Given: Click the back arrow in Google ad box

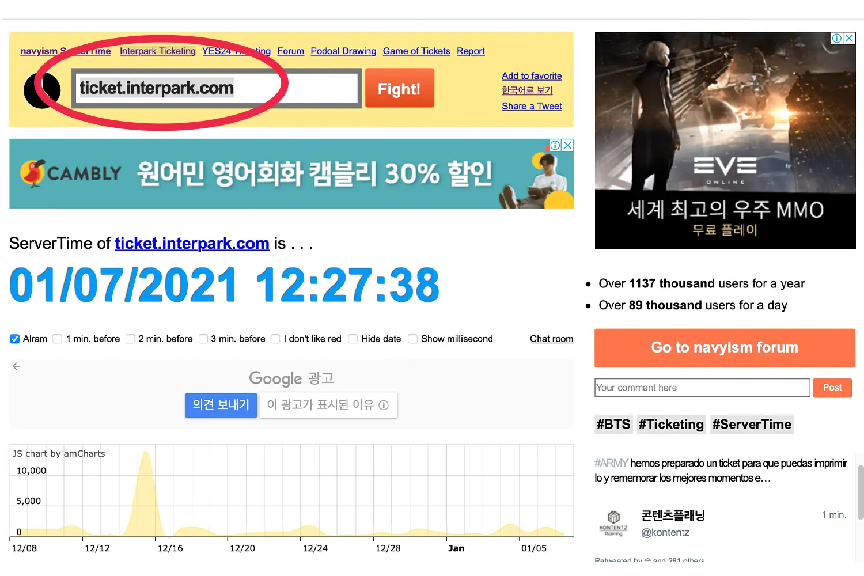Looking at the screenshot, I should 16,366.
